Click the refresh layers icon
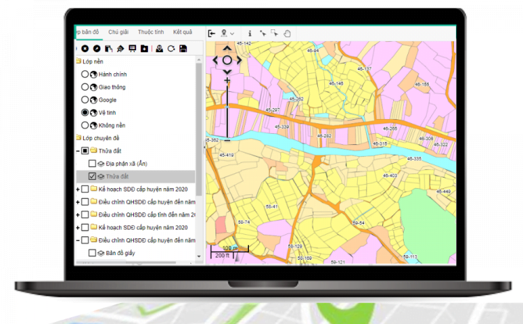The image size is (523, 324). (171, 48)
